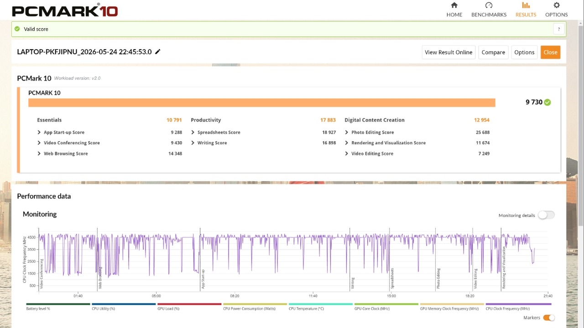This screenshot has height=328, width=584.
Task: Toggle CPU Temperature (°C) legend series
Action: coord(320,306)
